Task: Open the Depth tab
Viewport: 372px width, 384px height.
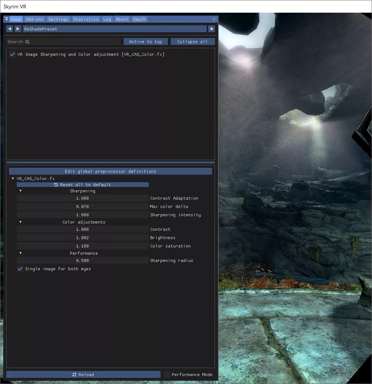Action: (139, 19)
